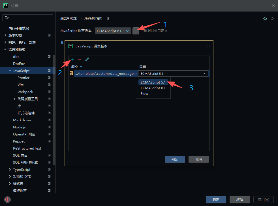Image resolution: width=278 pixels, height=206 pixels.
Task: Click the forward navigation arrow at top right
Action: click(x=272, y=18)
